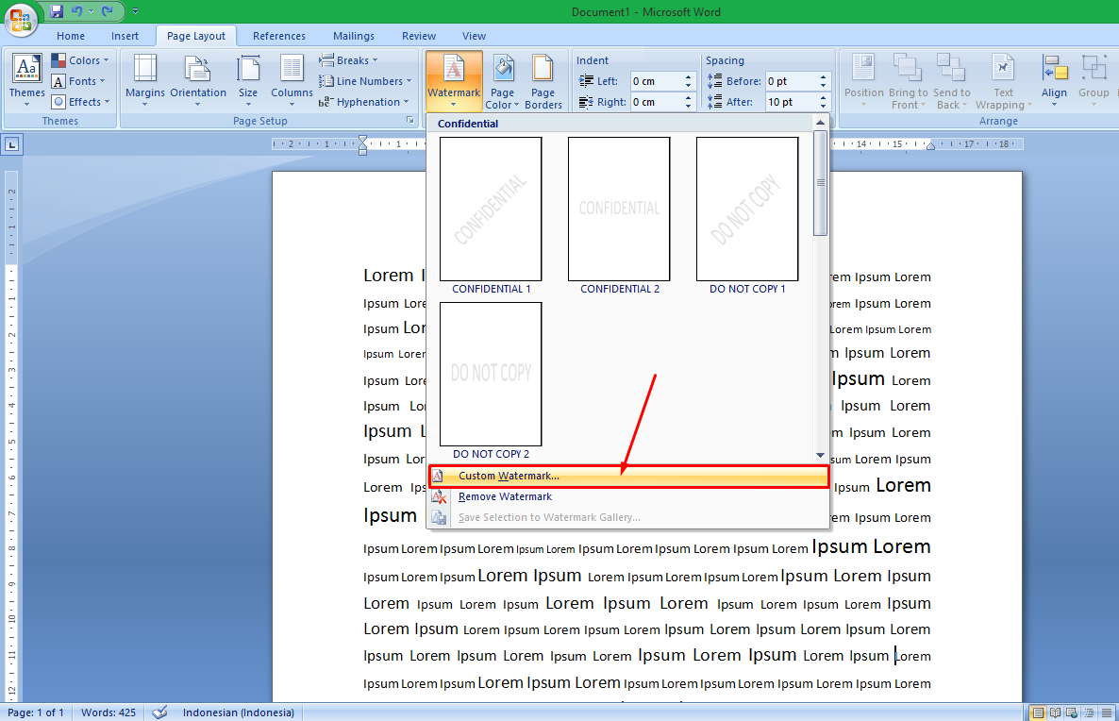1119x721 pixels.
Task: Switch to the Insert tab
Action: (125, 36)
